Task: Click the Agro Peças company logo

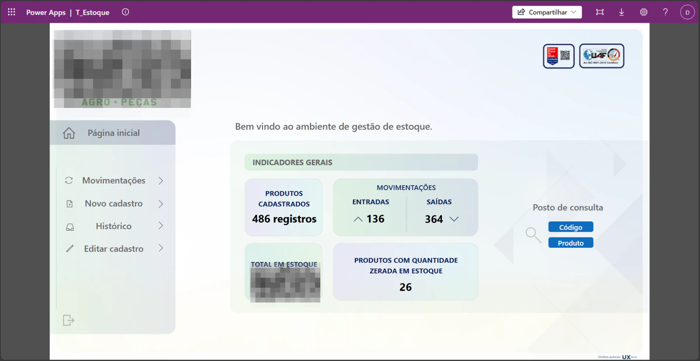Action: [122, 69]
